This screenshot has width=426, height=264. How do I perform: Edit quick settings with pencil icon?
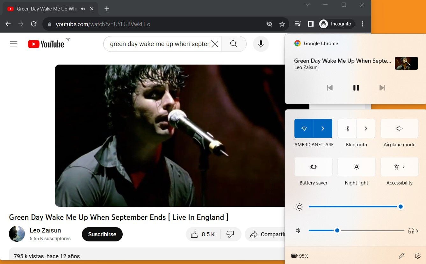point(401,256)
